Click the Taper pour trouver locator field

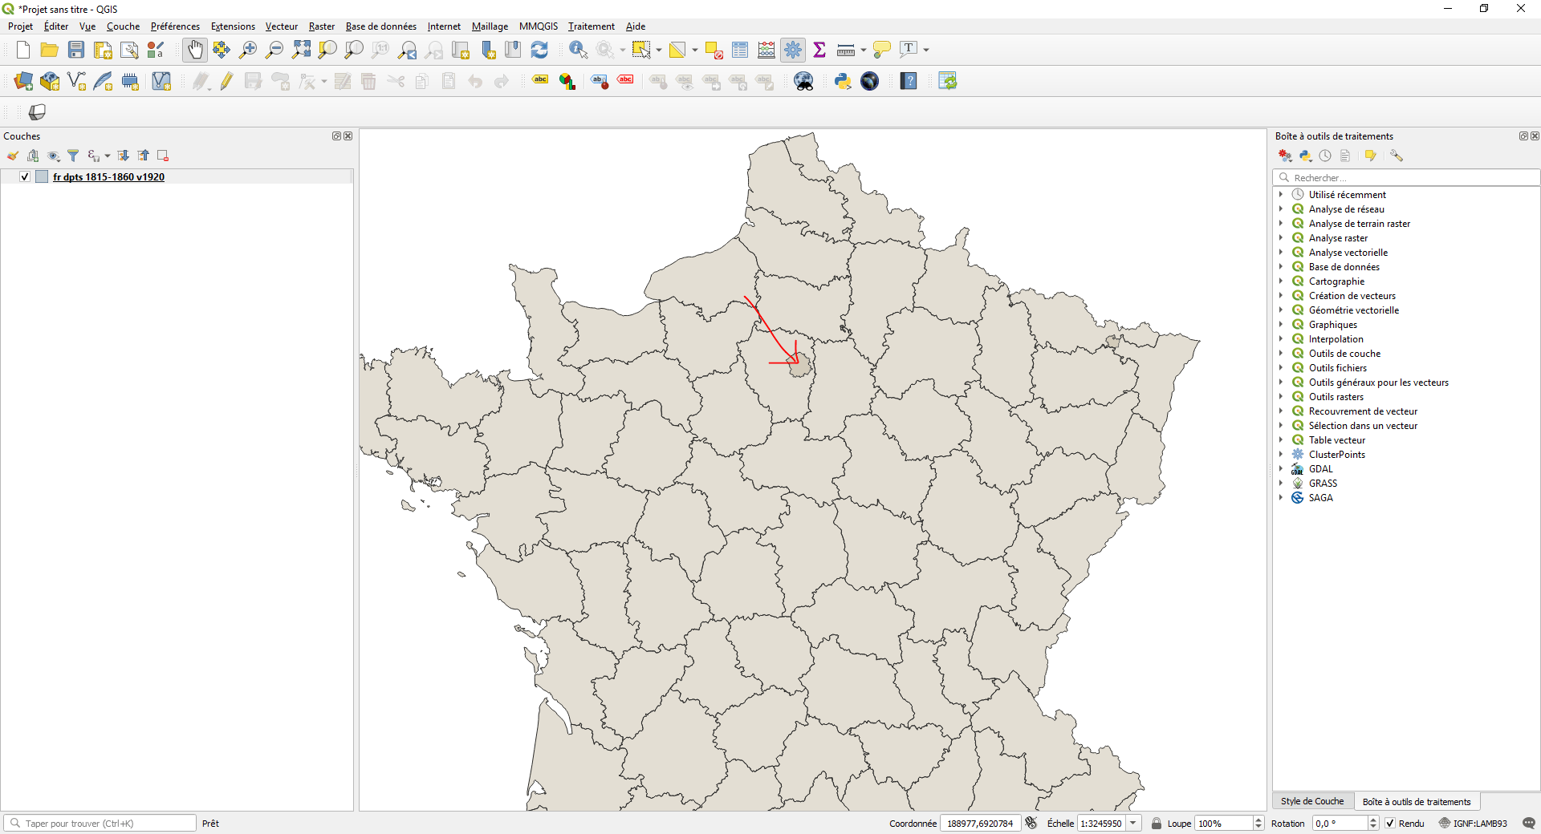coord(100,824)
